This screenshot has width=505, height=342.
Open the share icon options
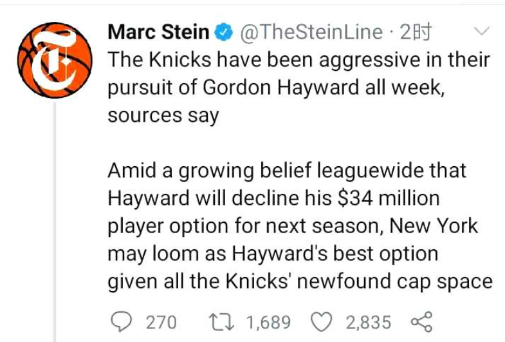coord(421,321)
